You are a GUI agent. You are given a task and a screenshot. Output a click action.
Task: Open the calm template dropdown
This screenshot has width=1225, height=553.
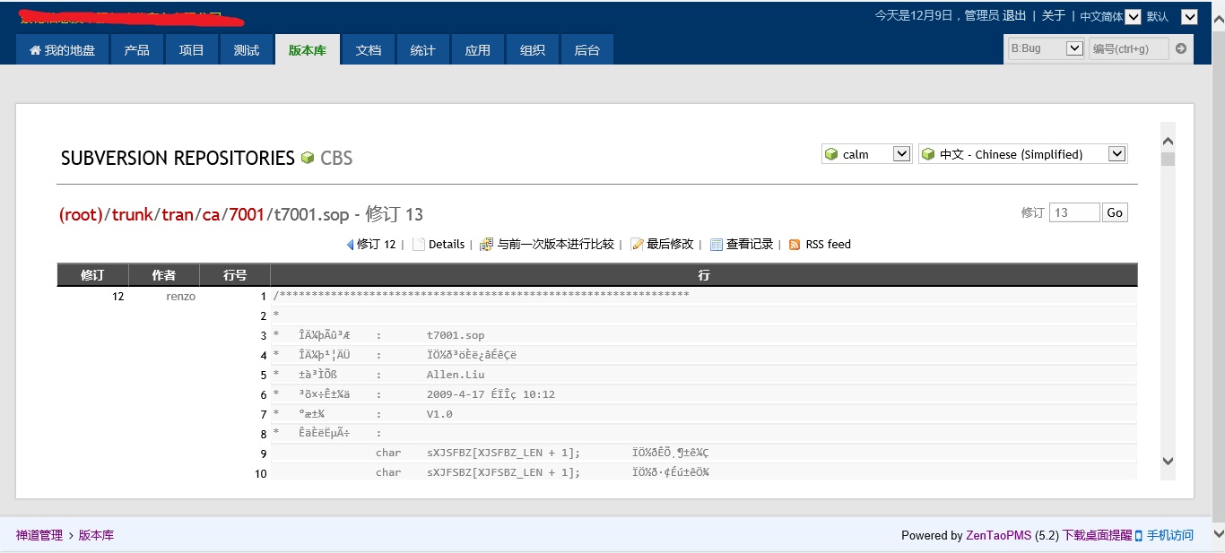point(866,154)
